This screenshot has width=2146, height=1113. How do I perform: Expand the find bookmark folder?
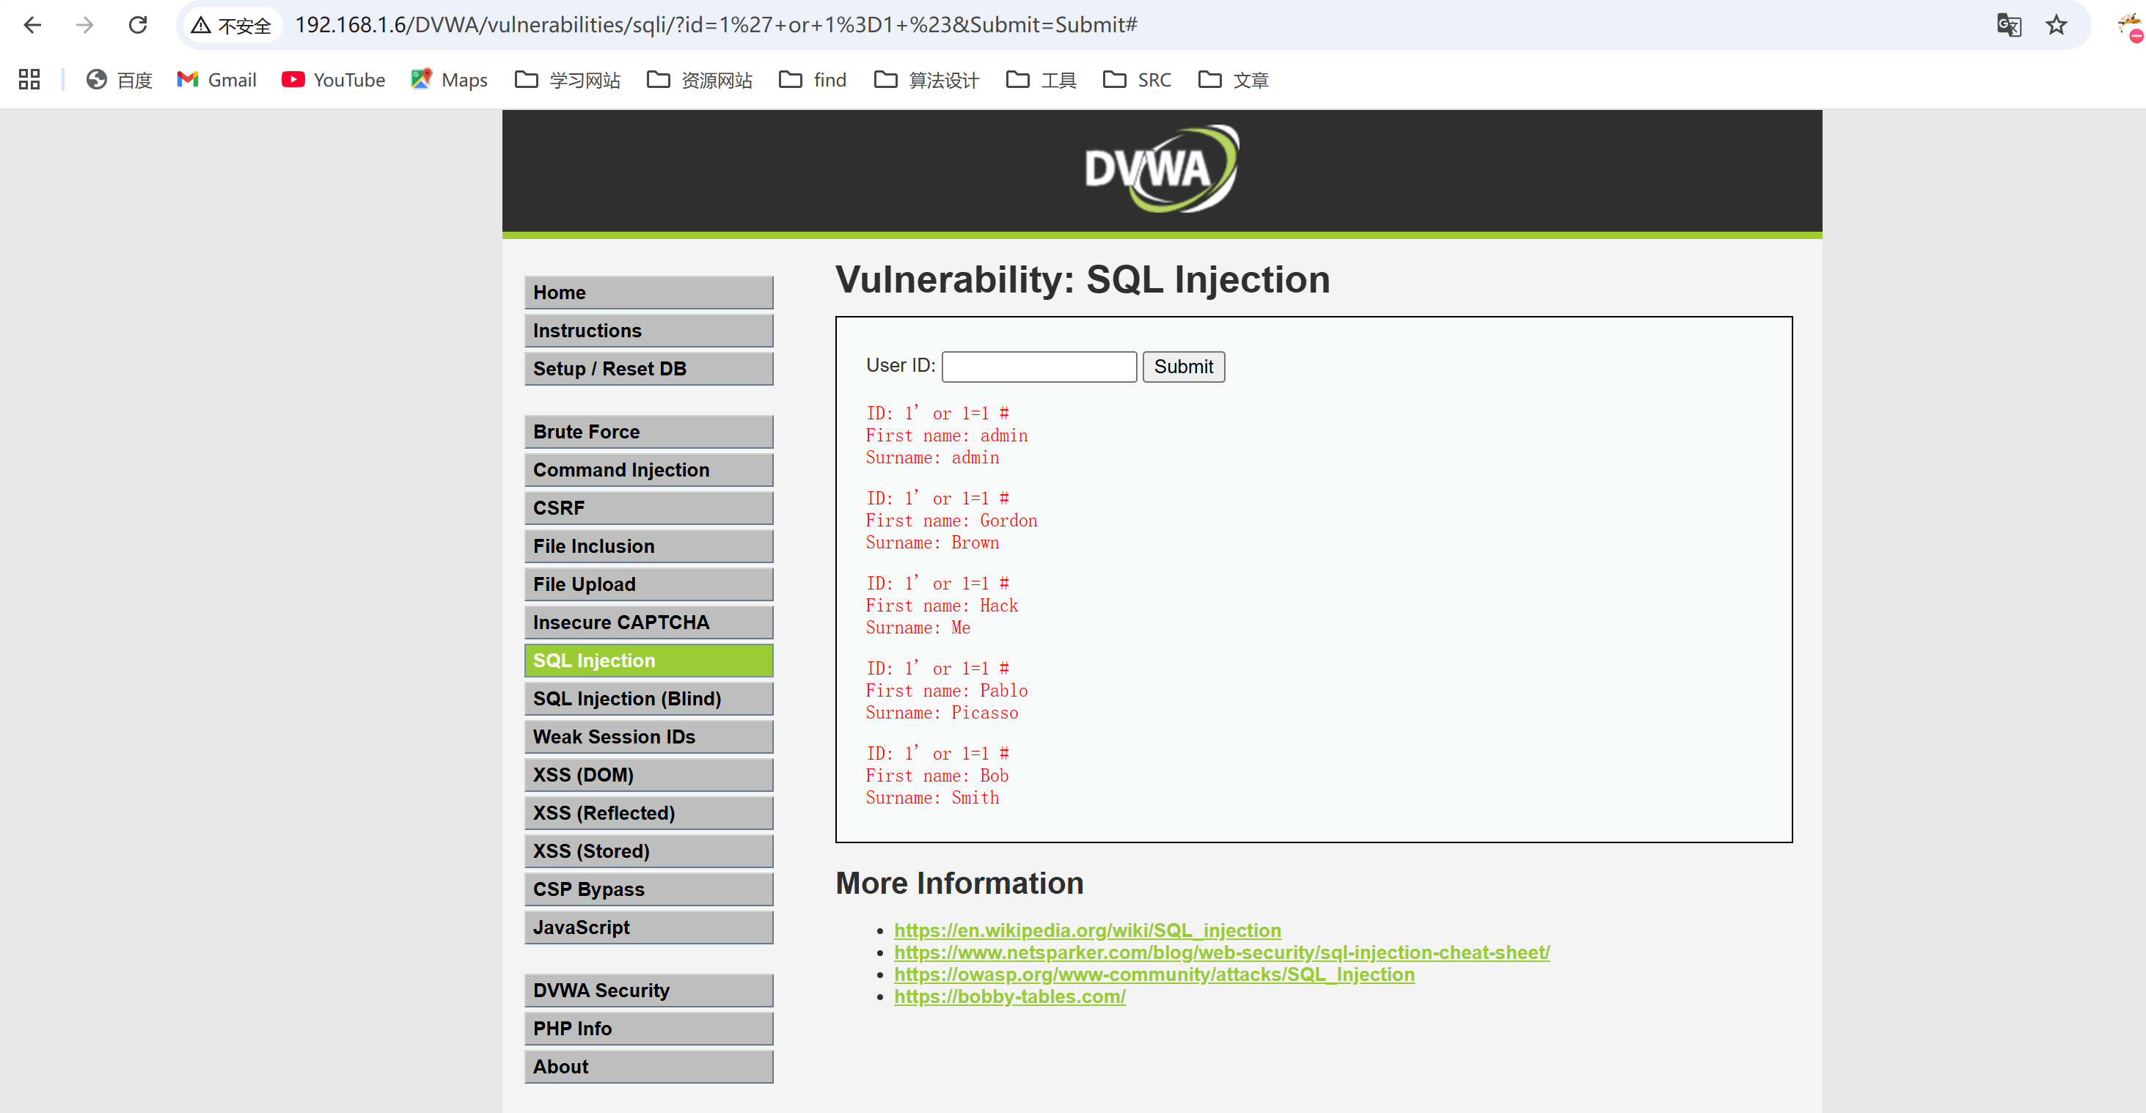pyautogui.click(x=813, y=80)
